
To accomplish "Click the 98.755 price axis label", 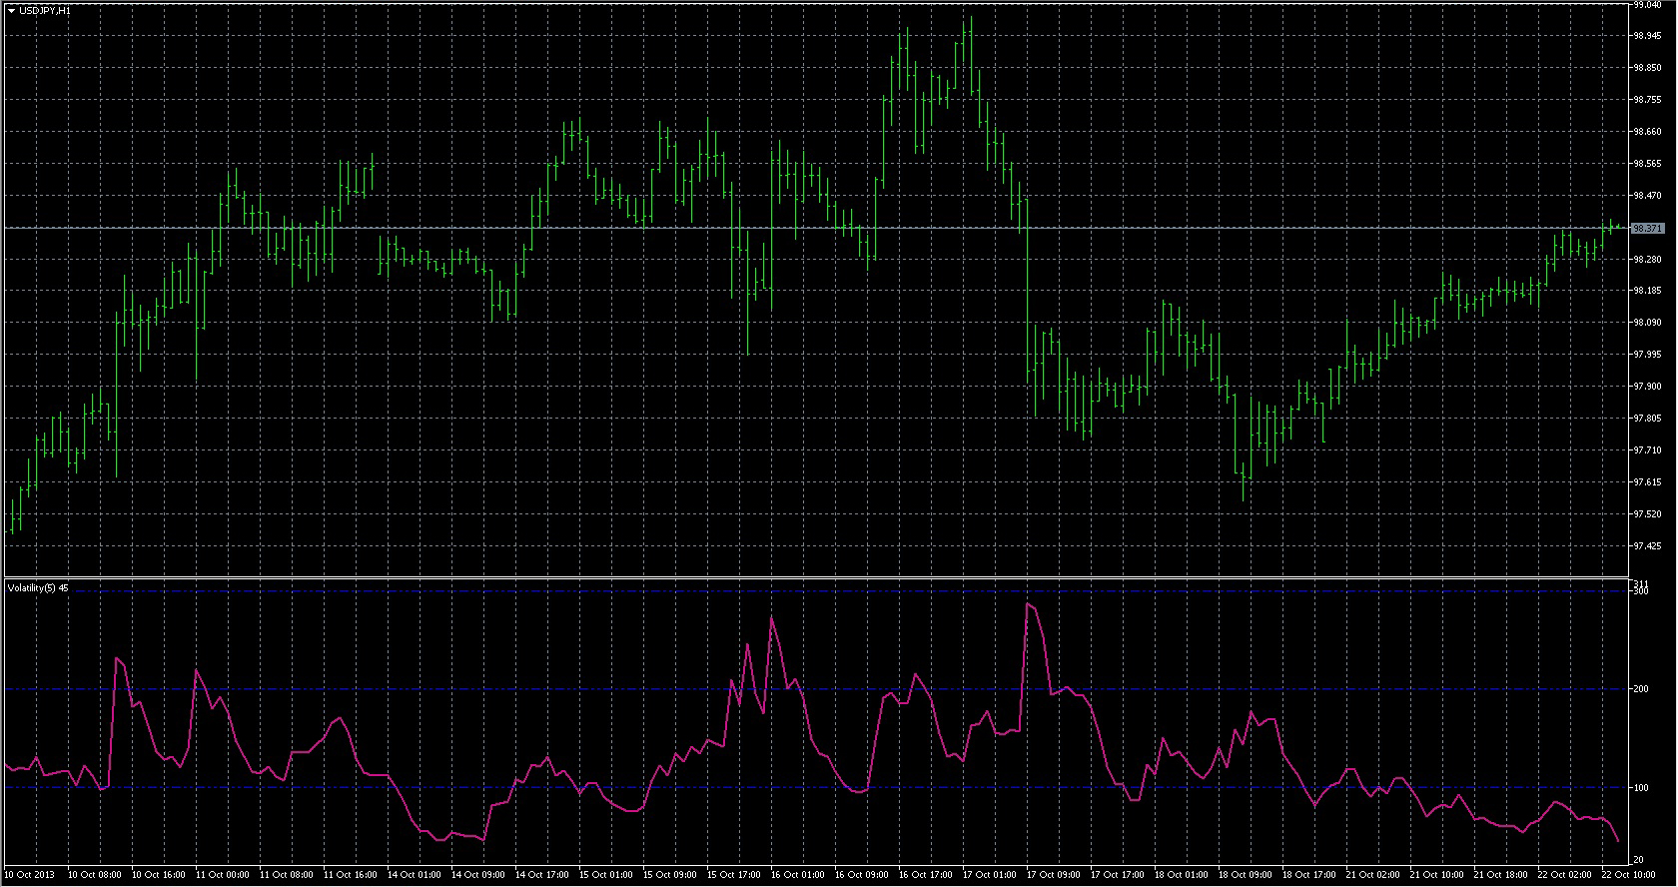I will click(1647, 100).
